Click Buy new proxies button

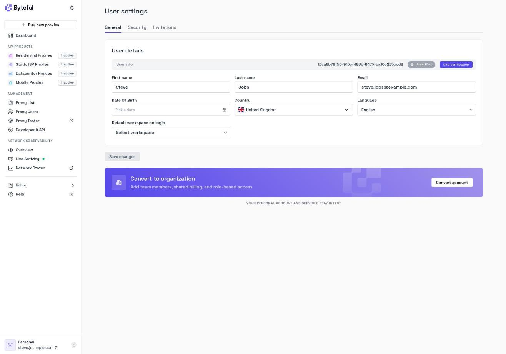41,25
